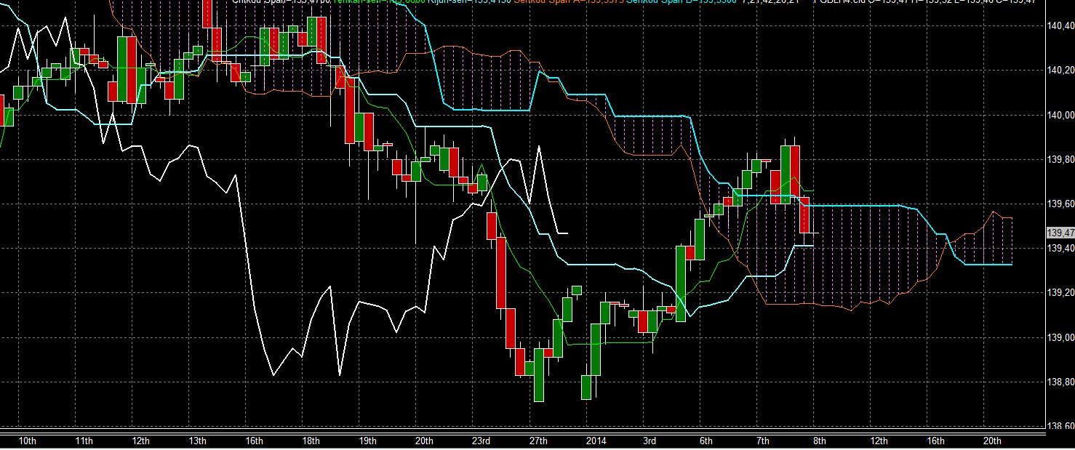Viewport: 1075px width, 450px height.
Task: Click the 139,20 price axis label
Action: click(x=1060, y=292)
